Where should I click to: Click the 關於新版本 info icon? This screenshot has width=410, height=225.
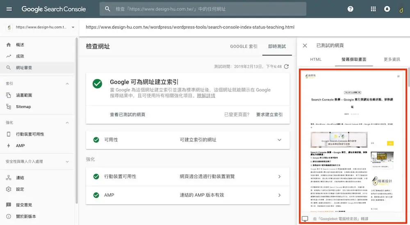pos(9,216)
